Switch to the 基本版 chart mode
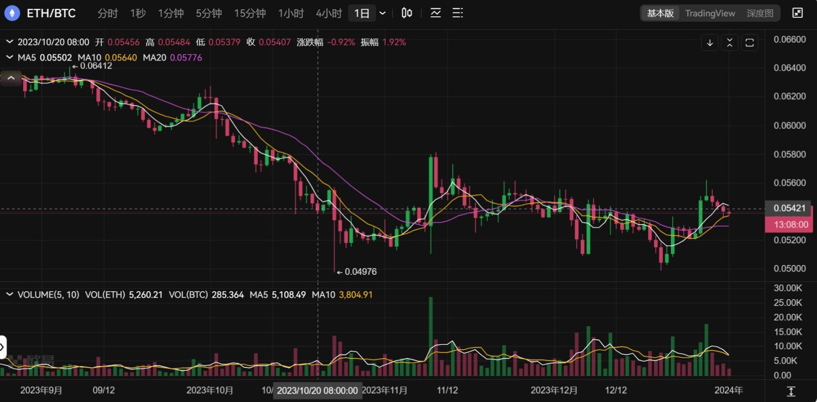Image resolution: width=817 pixels, height=402 pixels. (660, 13)
